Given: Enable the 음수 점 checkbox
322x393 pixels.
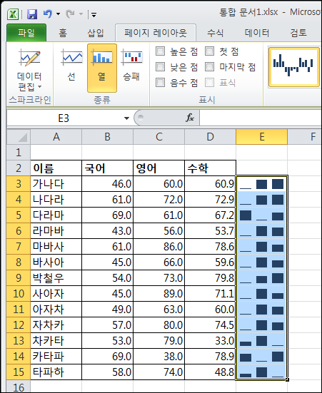Looking at the screenshot, I should point(160,82).
